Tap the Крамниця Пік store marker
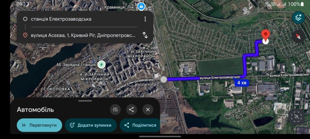310x139 pixels. (x=141, y=6)
